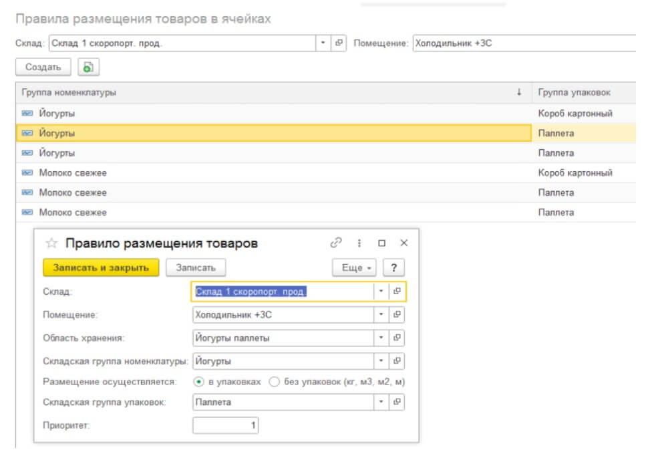Click the green refresh icon next to Создать
The width and height of the screenshot is (650, 450).
click(88, 67)
